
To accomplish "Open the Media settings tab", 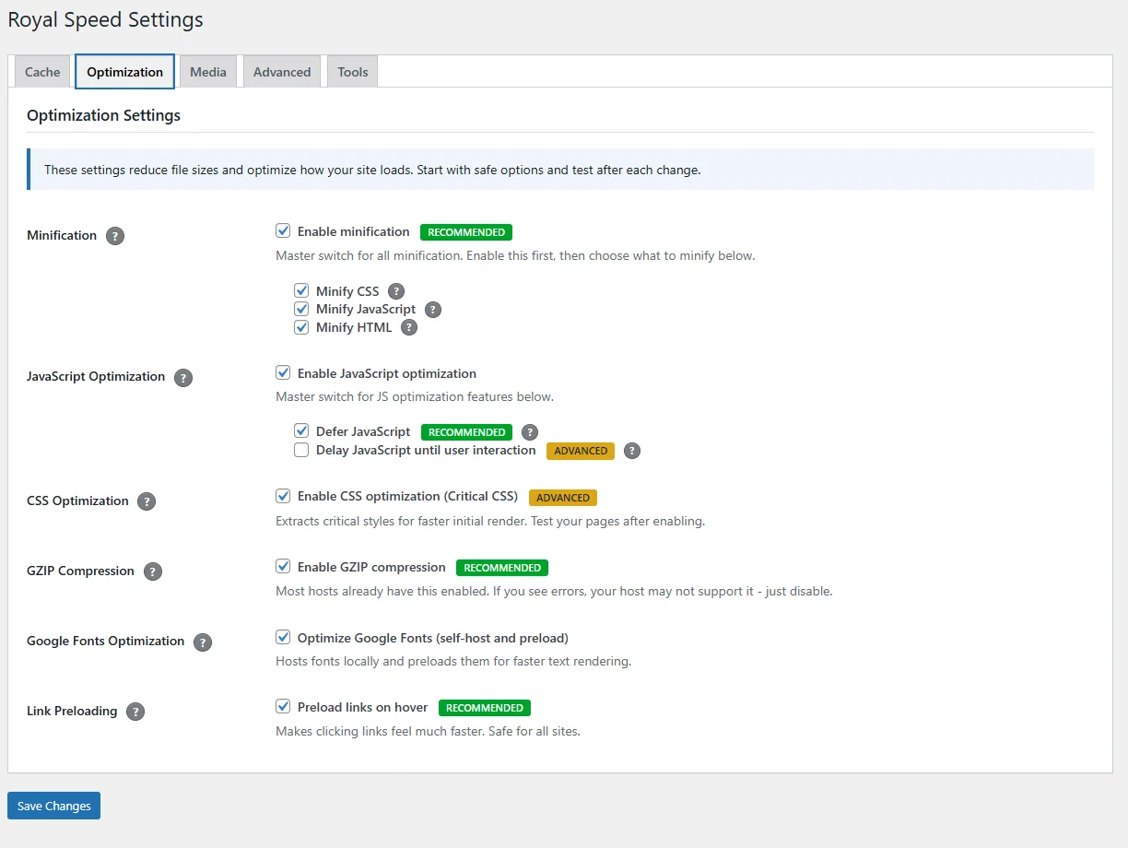I will 207,71.
